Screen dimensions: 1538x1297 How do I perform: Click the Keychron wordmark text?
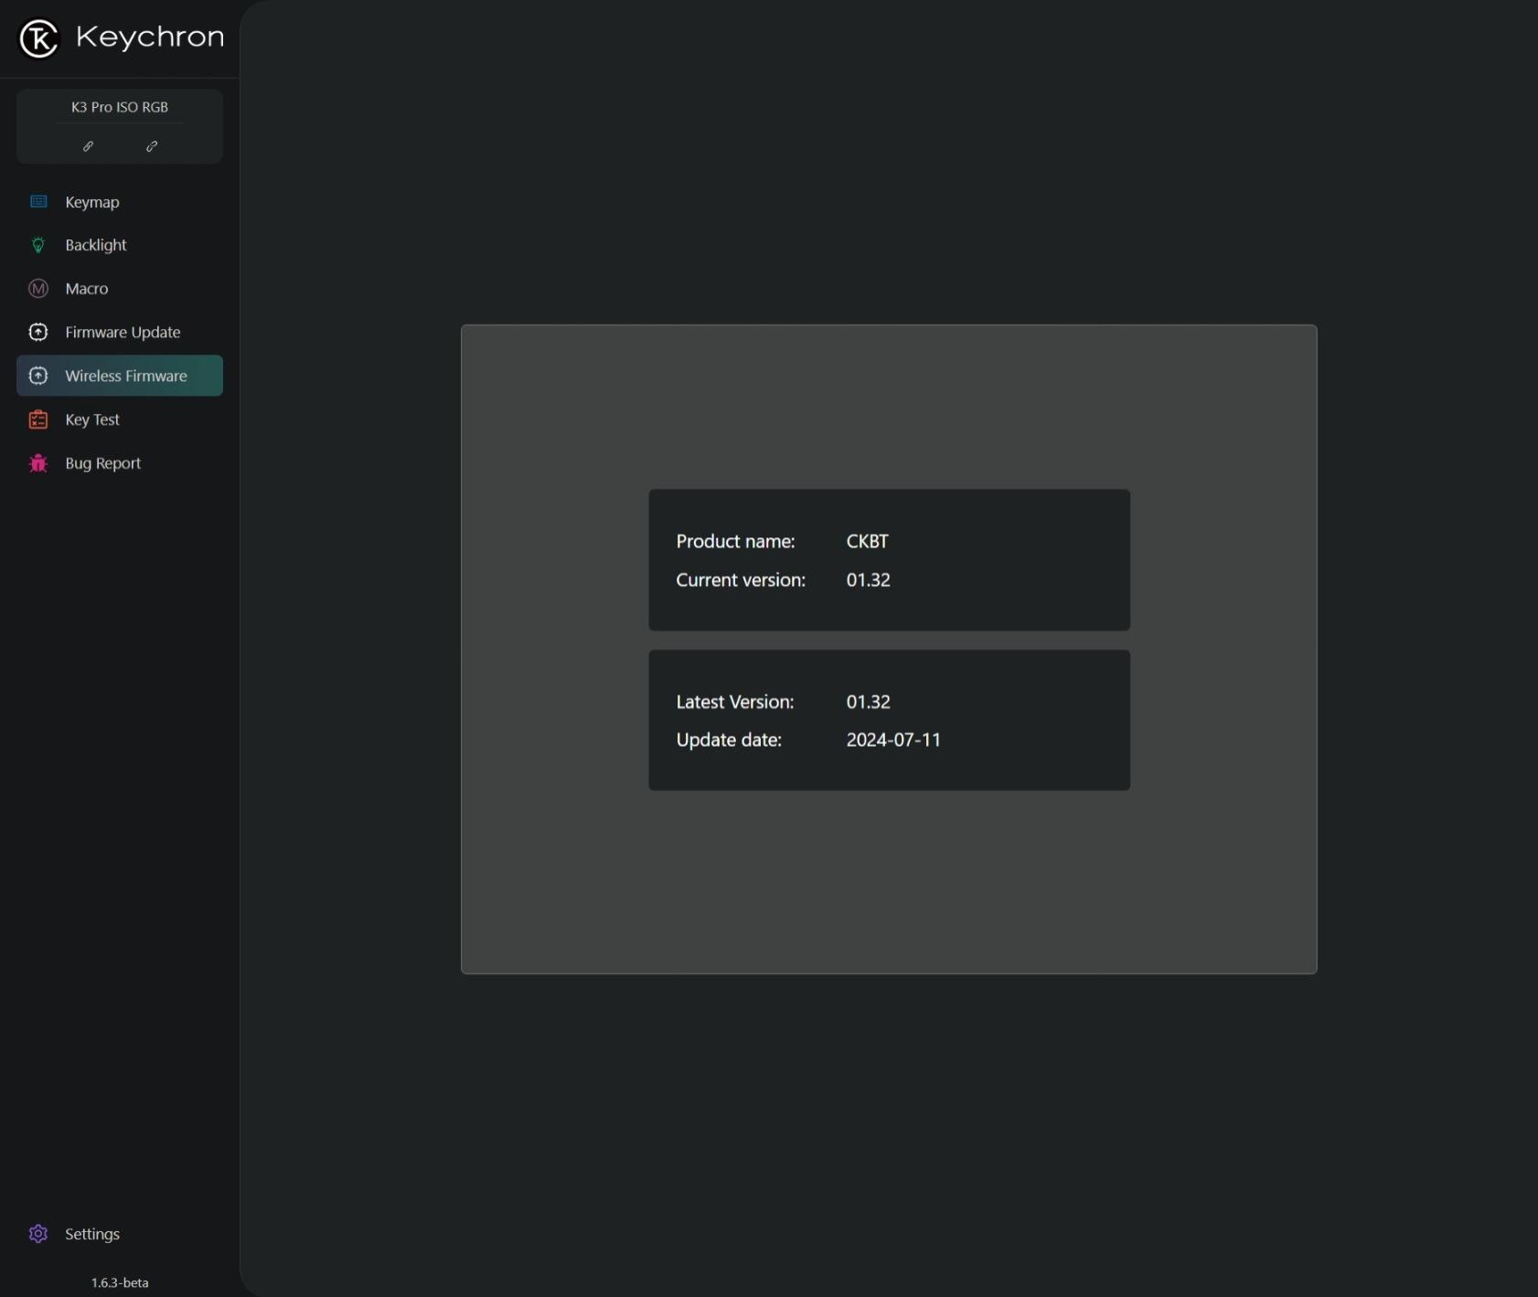coord(150,37)
